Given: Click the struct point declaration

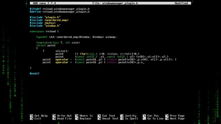Looking at the screenshot, I should 46,45.
